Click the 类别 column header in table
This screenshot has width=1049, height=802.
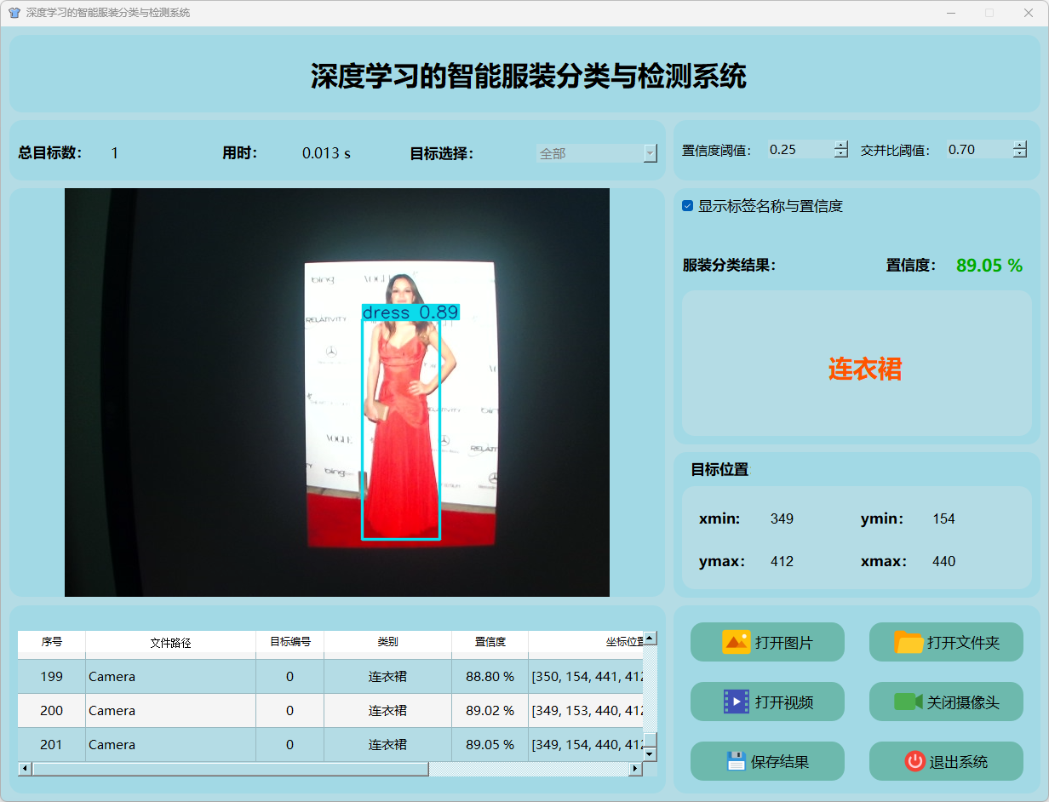click(x=387, y=642)
